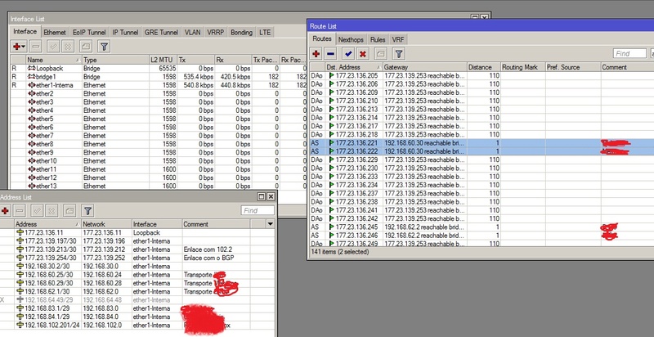Enable address with Address List checkmark button

37,210
